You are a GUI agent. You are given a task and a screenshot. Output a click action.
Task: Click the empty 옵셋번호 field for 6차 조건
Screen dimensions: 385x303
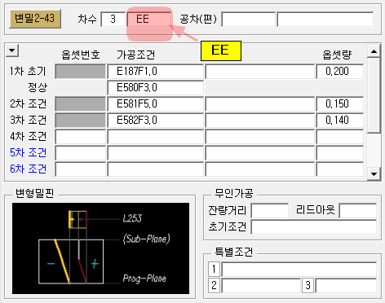click(x=80, y=169)
